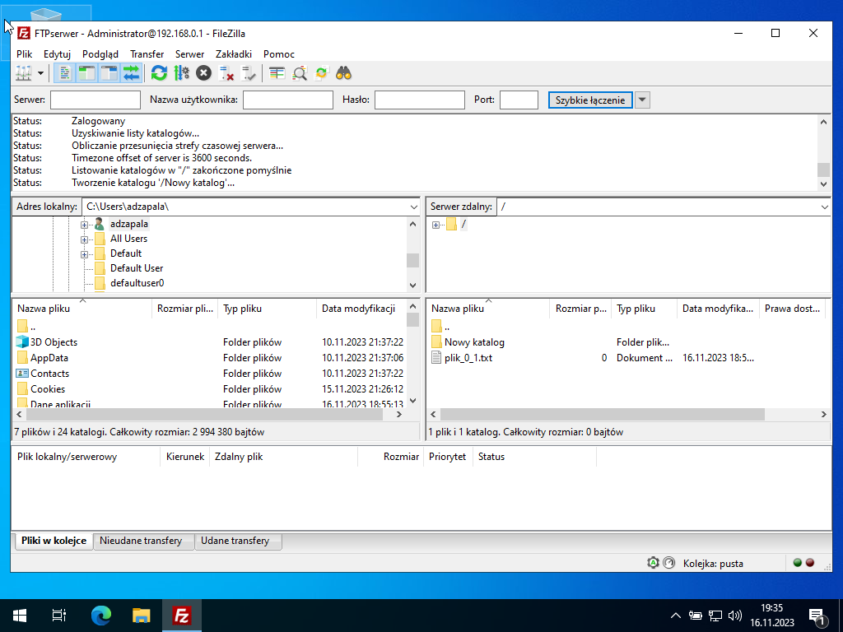Select defaultuser0 in local tree
Image resolution: width=843 pixels, height=632 pixels.
(137, 283)
